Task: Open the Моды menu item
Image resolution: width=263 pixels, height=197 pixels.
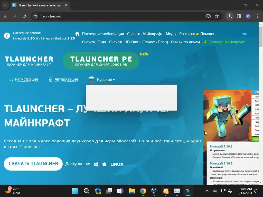Action: coord(171,34)
